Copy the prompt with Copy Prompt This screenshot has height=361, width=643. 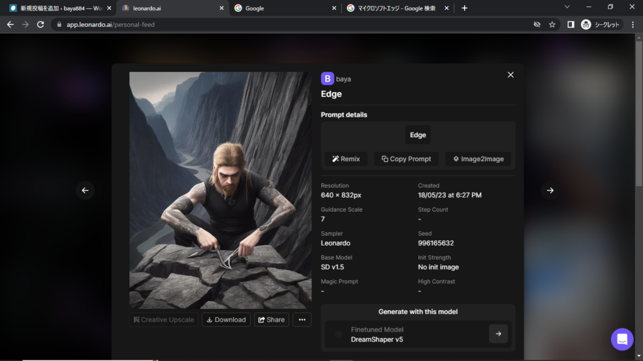(x=406, y=159)
